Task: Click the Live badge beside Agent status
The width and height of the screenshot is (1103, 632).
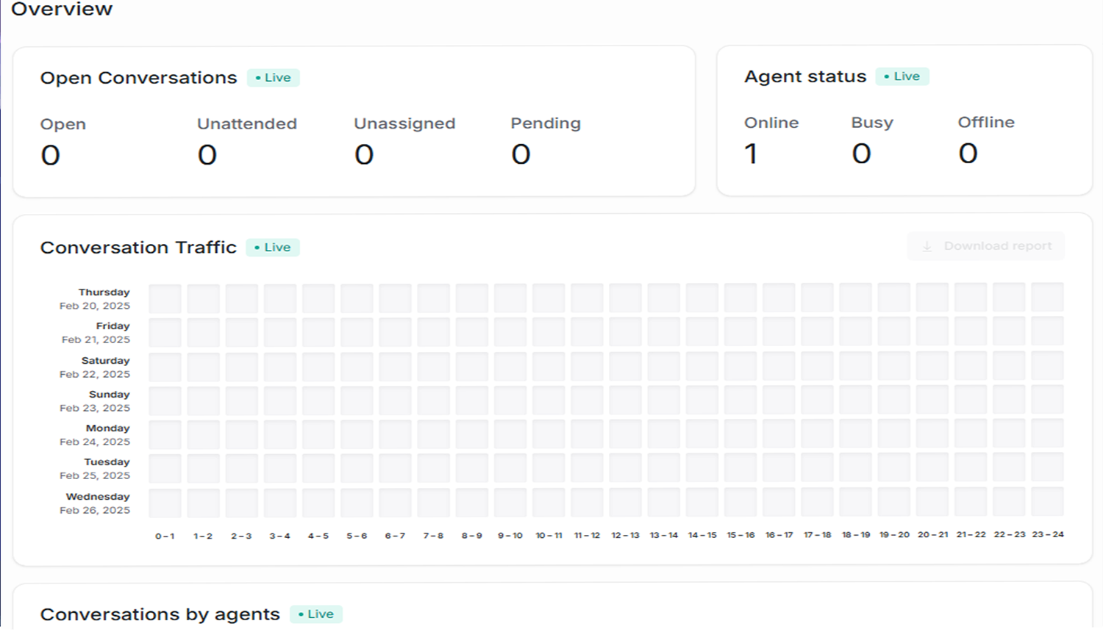Action: pyautogui.click(x=902, y=76)
